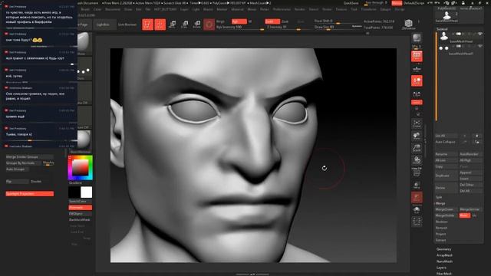This screenshot has width=491, height=276.
Task: Select the Draw mode button
Action: (160, 25)
